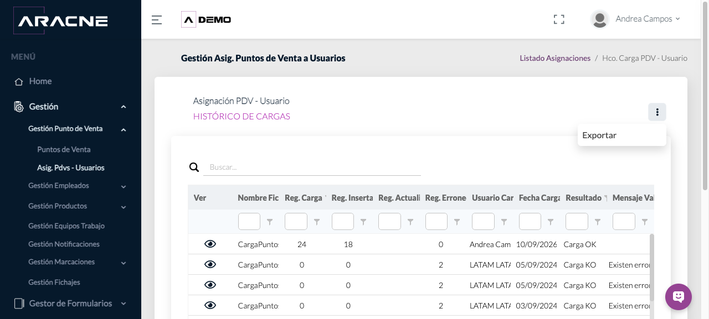Click the Buscar search field
Viewport: 709px width, 319px height.
point(312,167)
